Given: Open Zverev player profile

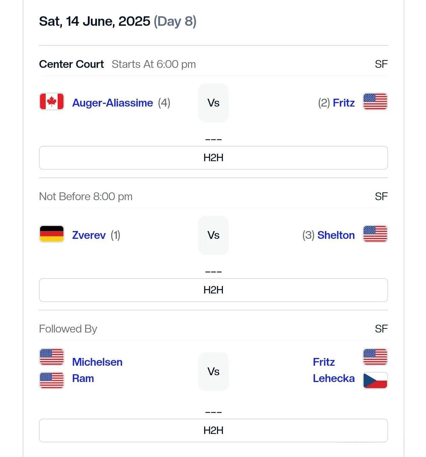Looking at the screenshot, I should (89, 235).
